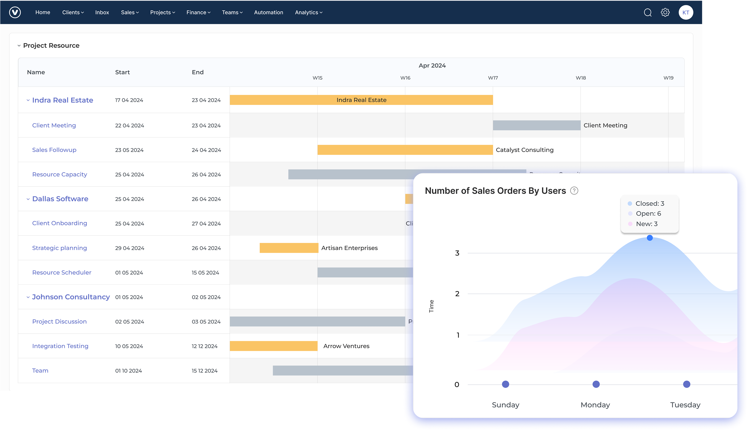Click the Monday data point dot
Screen dimensions: 748x431
pos(596,384)
